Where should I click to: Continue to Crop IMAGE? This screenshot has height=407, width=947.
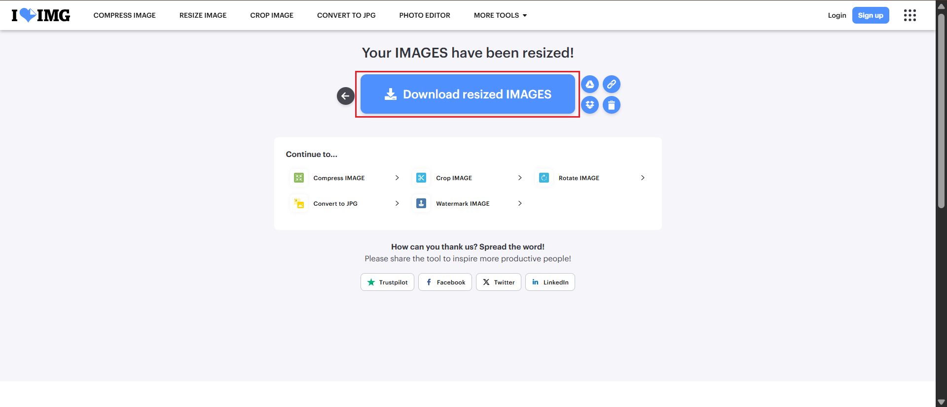pyautogui.click(x=468, y=178)
